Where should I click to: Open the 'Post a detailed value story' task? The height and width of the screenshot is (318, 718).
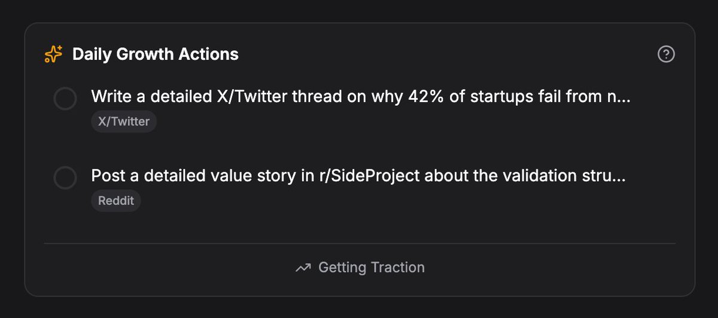click(358, 176)
